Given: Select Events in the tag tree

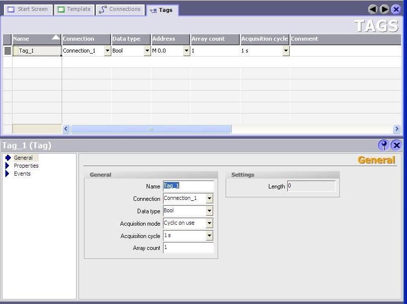Looking at the screenshot, I should pyautogui.click(x=22, y=174).
